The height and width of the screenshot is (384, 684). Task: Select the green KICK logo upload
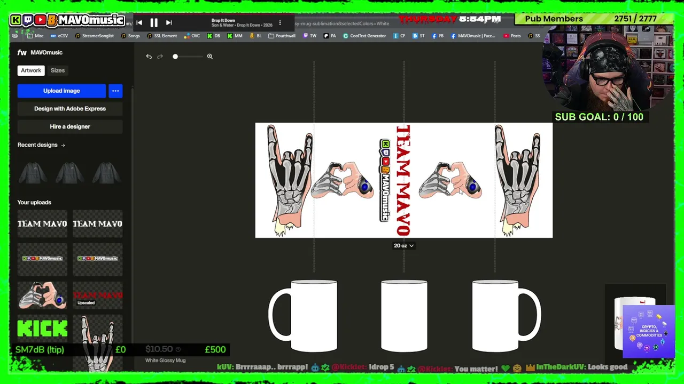click(x=43, y=329)
